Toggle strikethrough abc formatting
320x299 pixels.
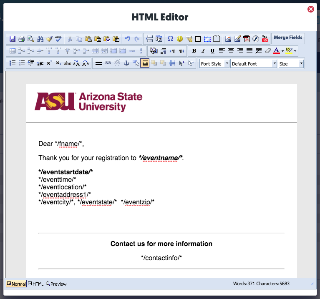coord(68,63)
